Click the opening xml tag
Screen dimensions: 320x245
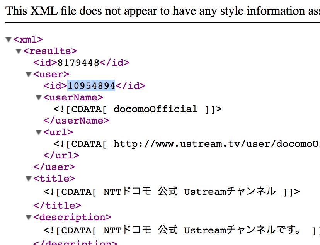[x=28, y=39]
